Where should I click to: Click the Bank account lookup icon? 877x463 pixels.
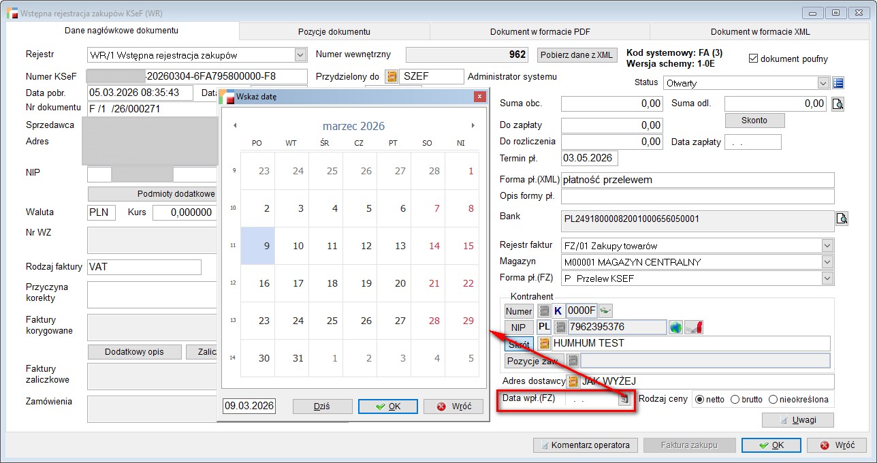coord(842,219)
